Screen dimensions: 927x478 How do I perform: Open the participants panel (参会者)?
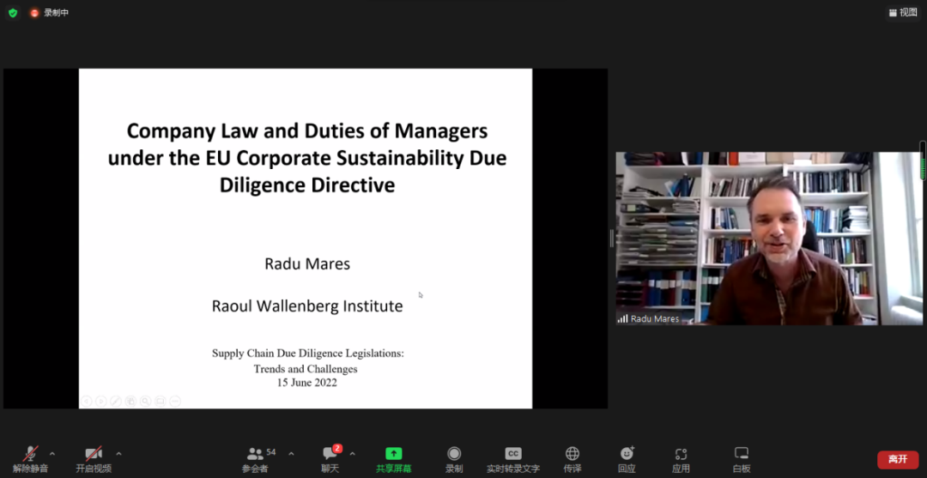[255, 458]
